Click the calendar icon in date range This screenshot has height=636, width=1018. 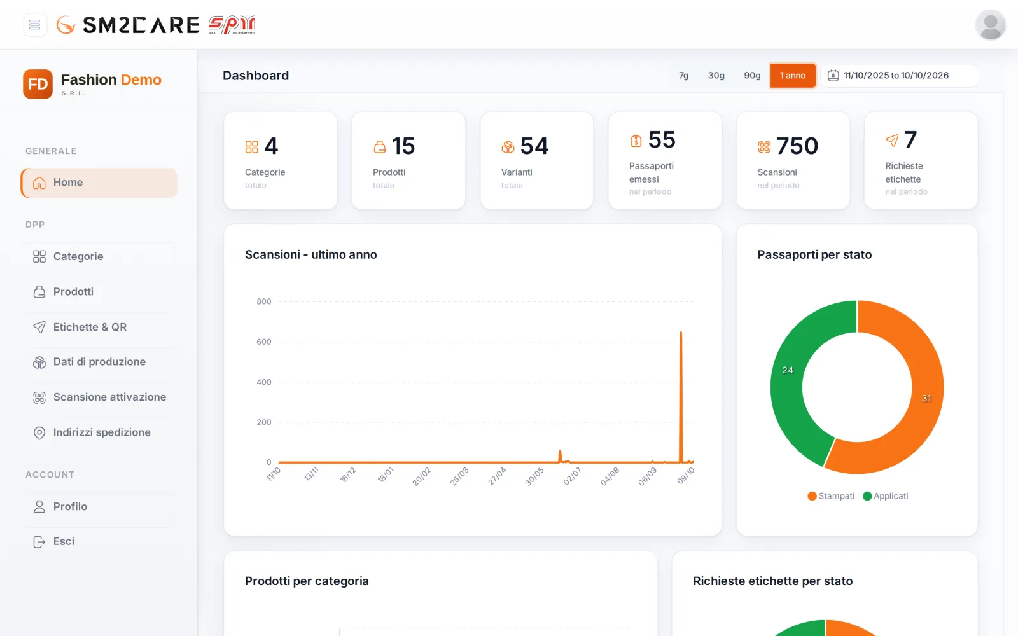coord(833,76)
